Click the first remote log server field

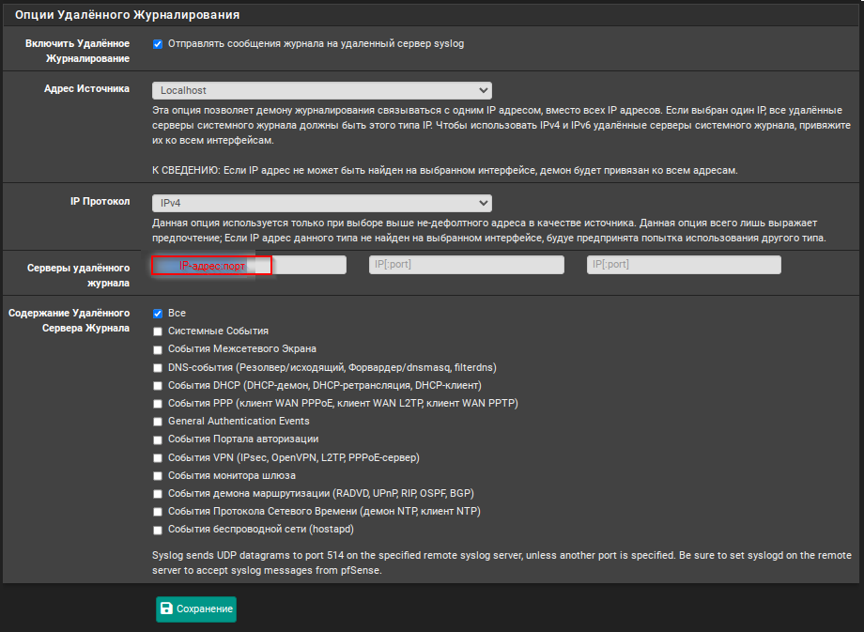click(249, 265)
